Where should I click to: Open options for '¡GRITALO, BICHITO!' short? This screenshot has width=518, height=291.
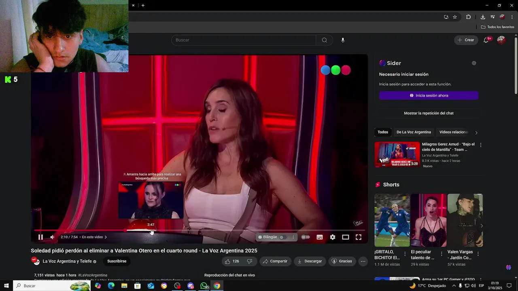[405, 254]
